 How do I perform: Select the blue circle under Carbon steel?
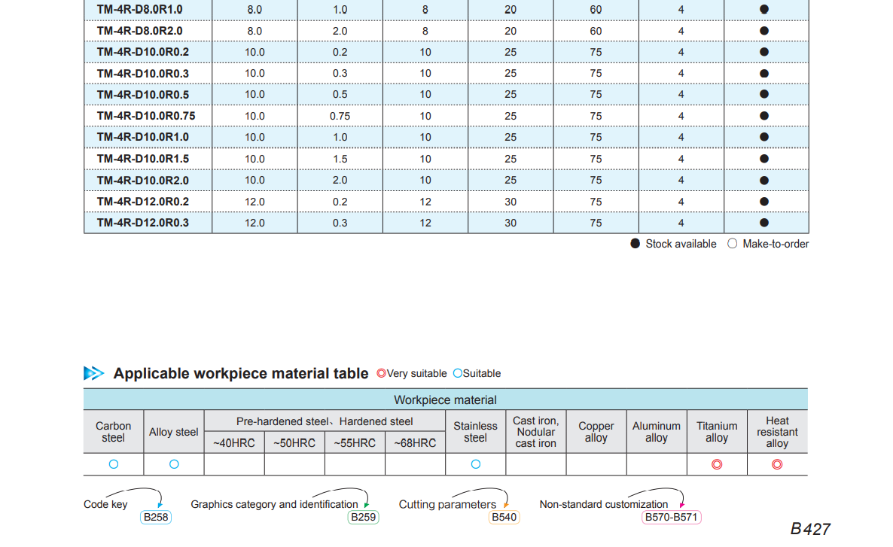click(114, 464)
